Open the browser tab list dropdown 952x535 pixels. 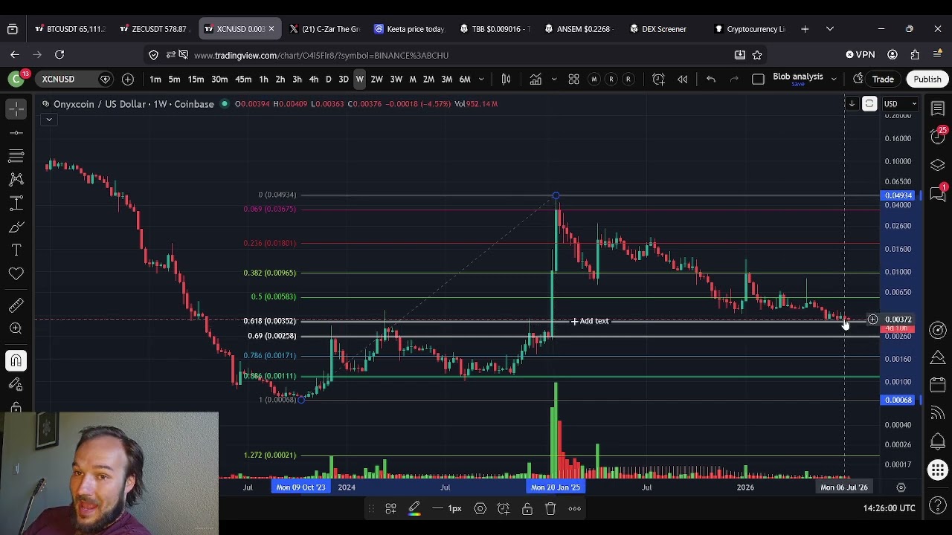tap(829, 29)
